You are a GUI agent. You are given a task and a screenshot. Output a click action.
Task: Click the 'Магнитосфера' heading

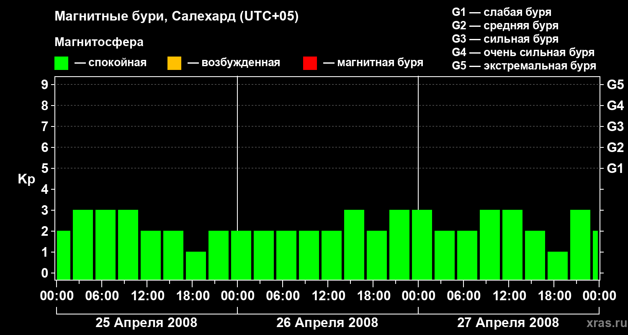coord(99,42)
